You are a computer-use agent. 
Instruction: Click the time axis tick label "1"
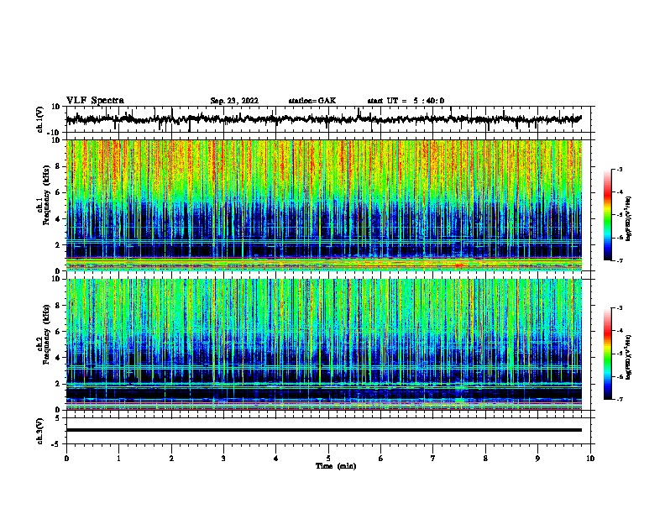tap(118, 459)
